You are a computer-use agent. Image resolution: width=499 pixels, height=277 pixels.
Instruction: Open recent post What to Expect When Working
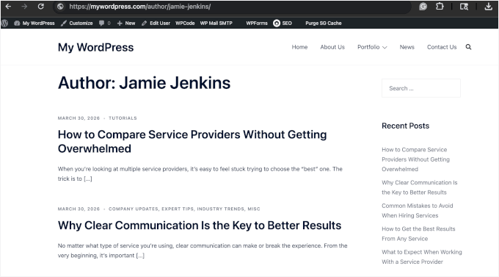click(422, 257)
